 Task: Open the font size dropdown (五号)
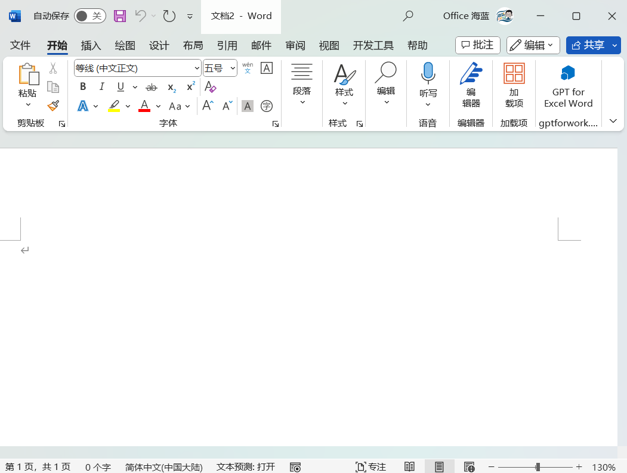pos(220,69)
